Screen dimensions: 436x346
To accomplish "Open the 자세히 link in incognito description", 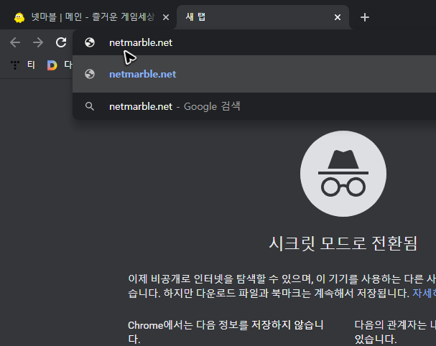I will (424, 293).
